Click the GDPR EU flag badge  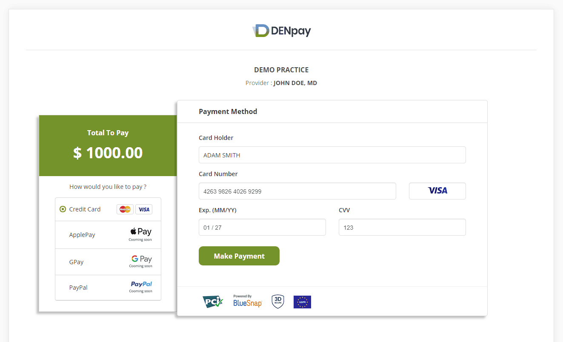coord(303,302)
